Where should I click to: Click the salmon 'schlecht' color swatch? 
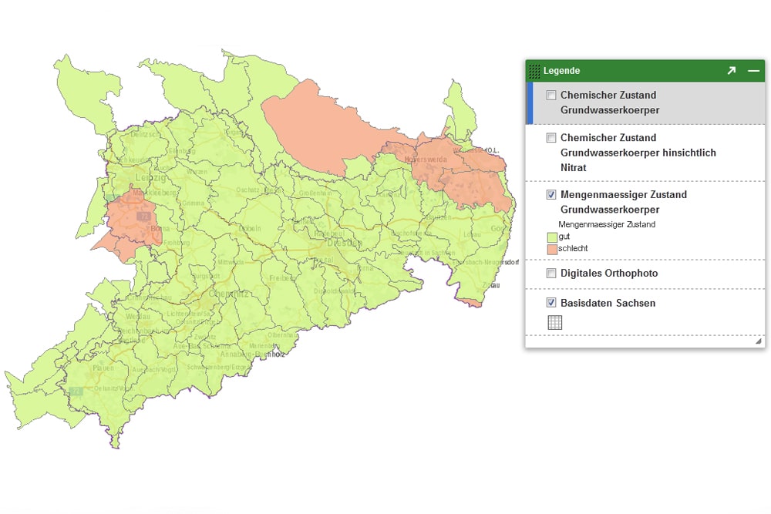click(552, 249)
